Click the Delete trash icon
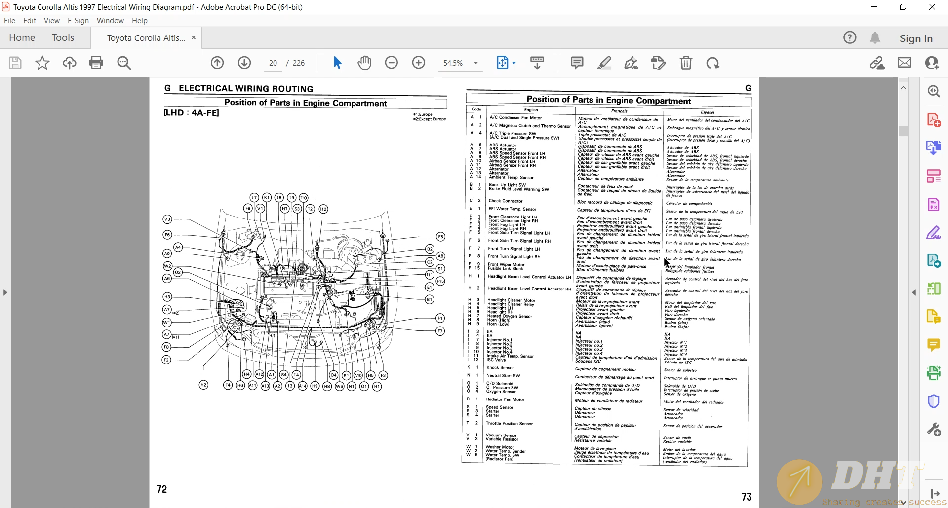The height and width of the screenshot is (508, 948). pyautogui.click(x=686, y=63)
